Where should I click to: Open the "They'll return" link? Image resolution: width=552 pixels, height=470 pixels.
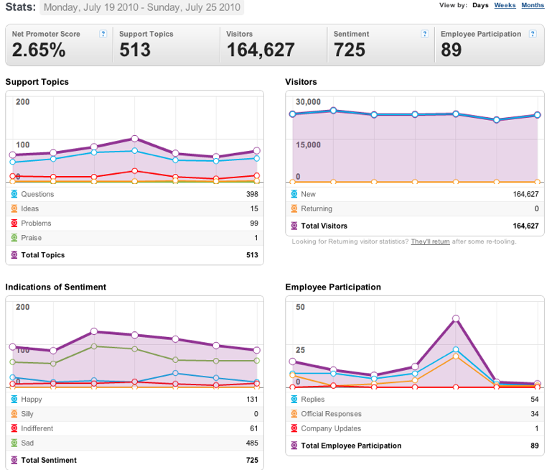tap(430, 241)
